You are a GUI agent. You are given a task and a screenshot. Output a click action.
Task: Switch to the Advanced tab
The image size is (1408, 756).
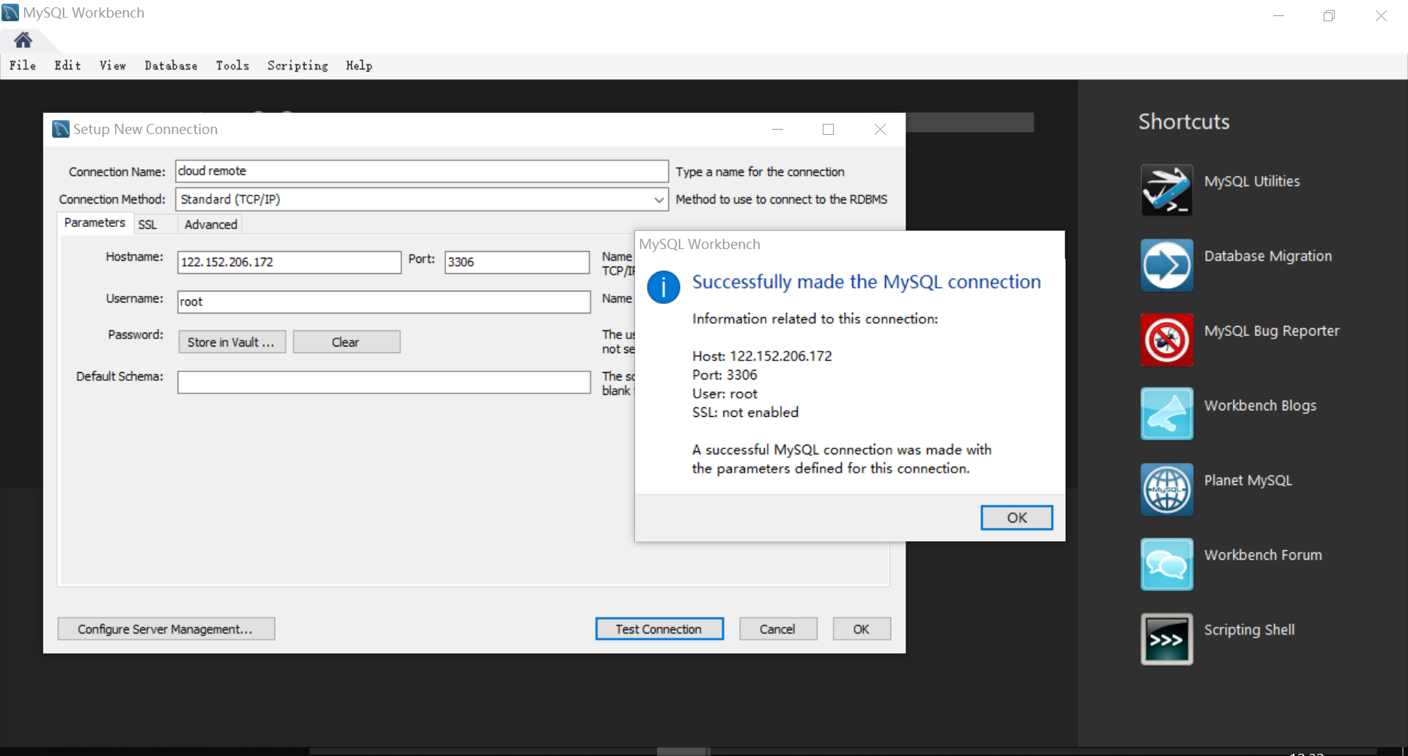[x=210, y=225]
